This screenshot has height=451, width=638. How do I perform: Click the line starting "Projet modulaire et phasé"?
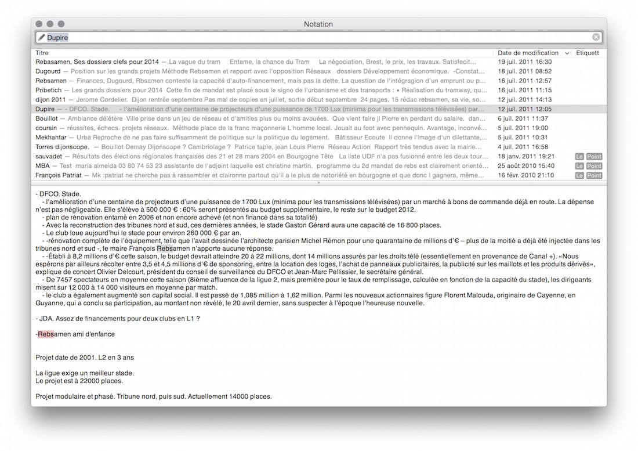153,396
